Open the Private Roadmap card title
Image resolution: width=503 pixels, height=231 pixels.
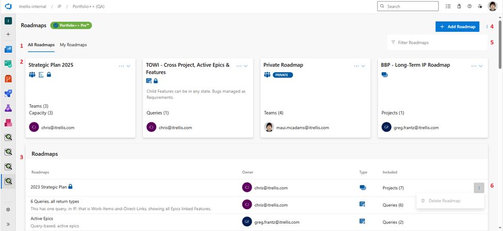pos(283,65)
